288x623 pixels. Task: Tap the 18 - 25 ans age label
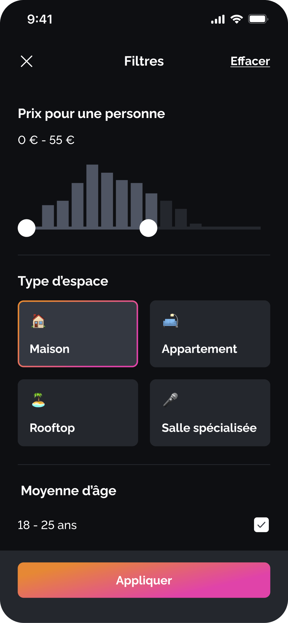[x=47, y=525]
